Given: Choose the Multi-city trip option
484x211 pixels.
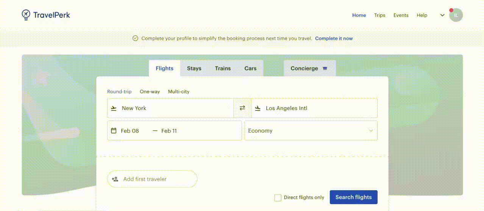Looking at the screenshot, I should tap(179, 92).
